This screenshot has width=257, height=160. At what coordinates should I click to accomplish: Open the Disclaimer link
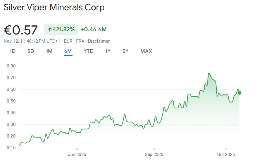click(x=99, y=41)
